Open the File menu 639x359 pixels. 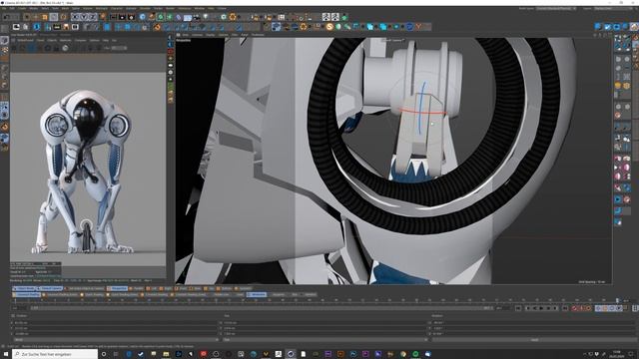[4, 8]
